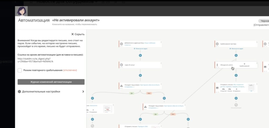Rename the automation title «Не активировали аккаунт»
This screenshot has width=269, height=128.
click(x=76, y=20)
